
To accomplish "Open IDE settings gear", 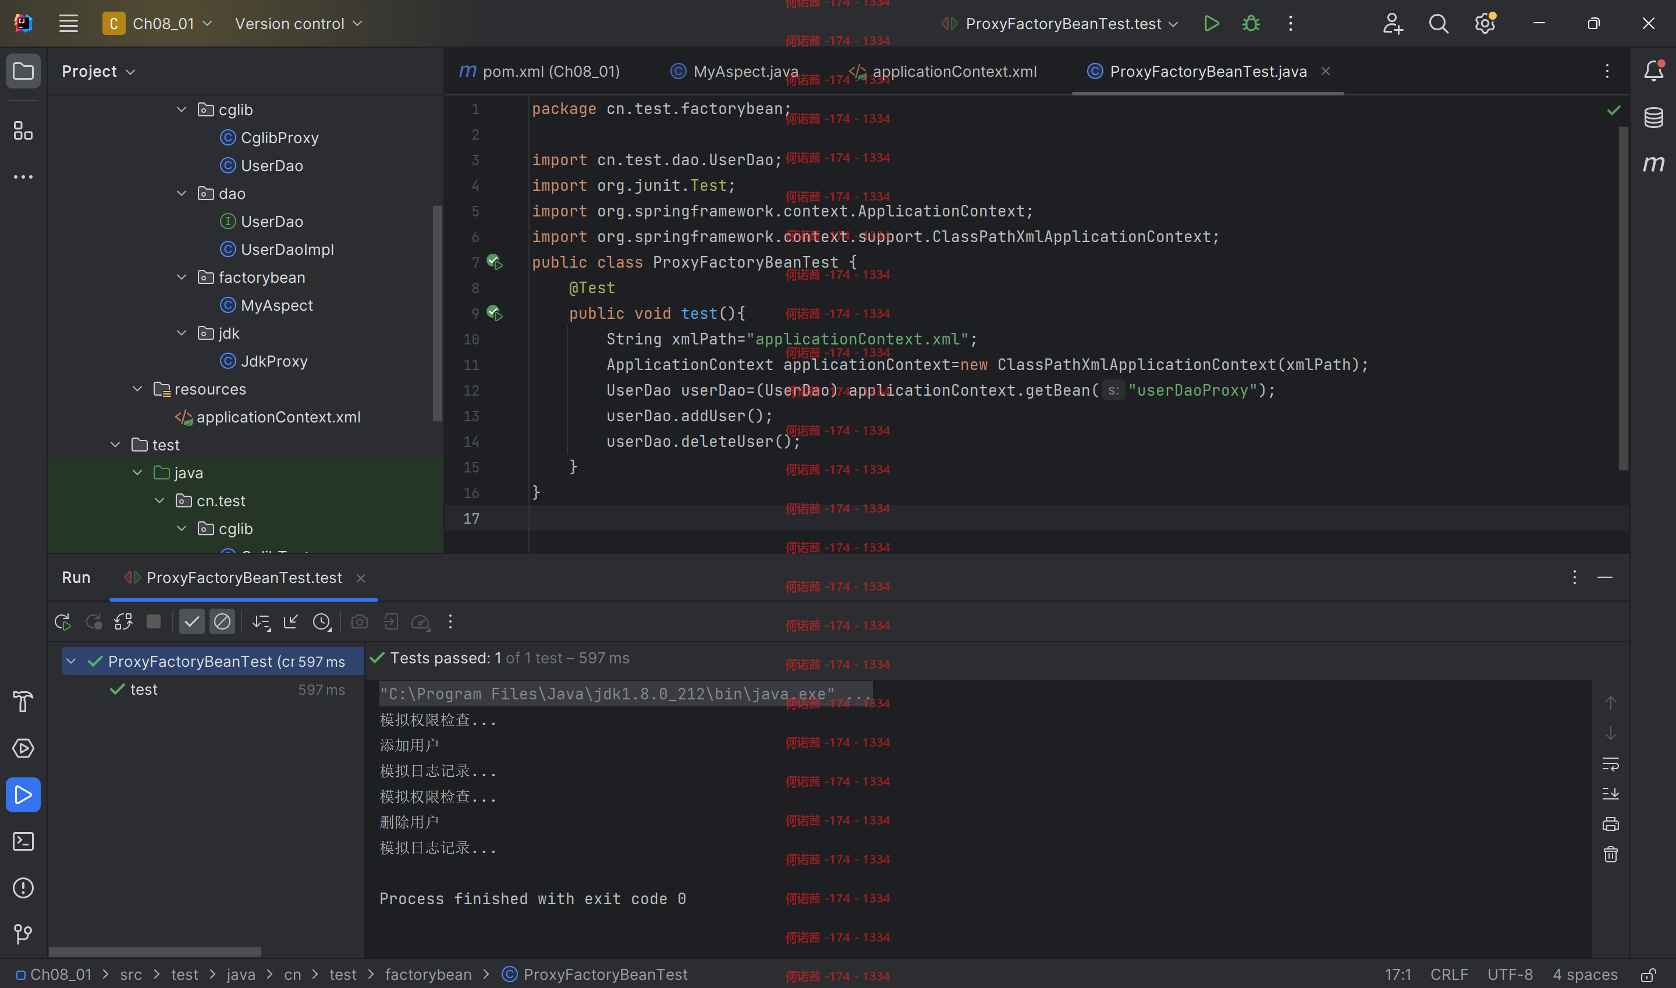I will point(1485,23).
